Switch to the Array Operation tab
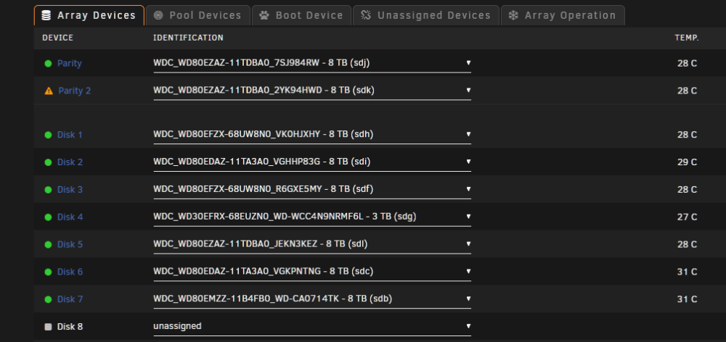The height and width of the screenshot is (342, 726). [x=563, y=15]
